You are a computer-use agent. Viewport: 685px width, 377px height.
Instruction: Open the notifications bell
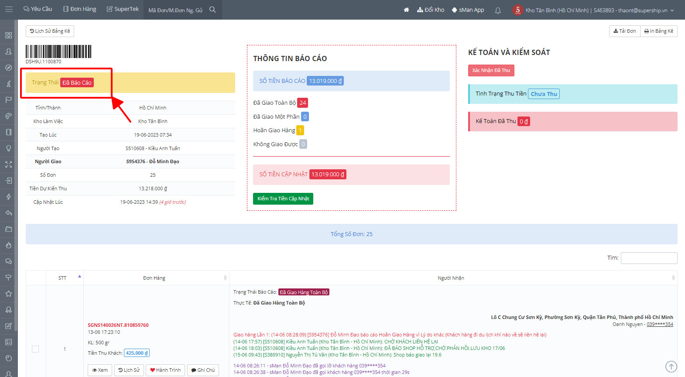click(498, 10)
